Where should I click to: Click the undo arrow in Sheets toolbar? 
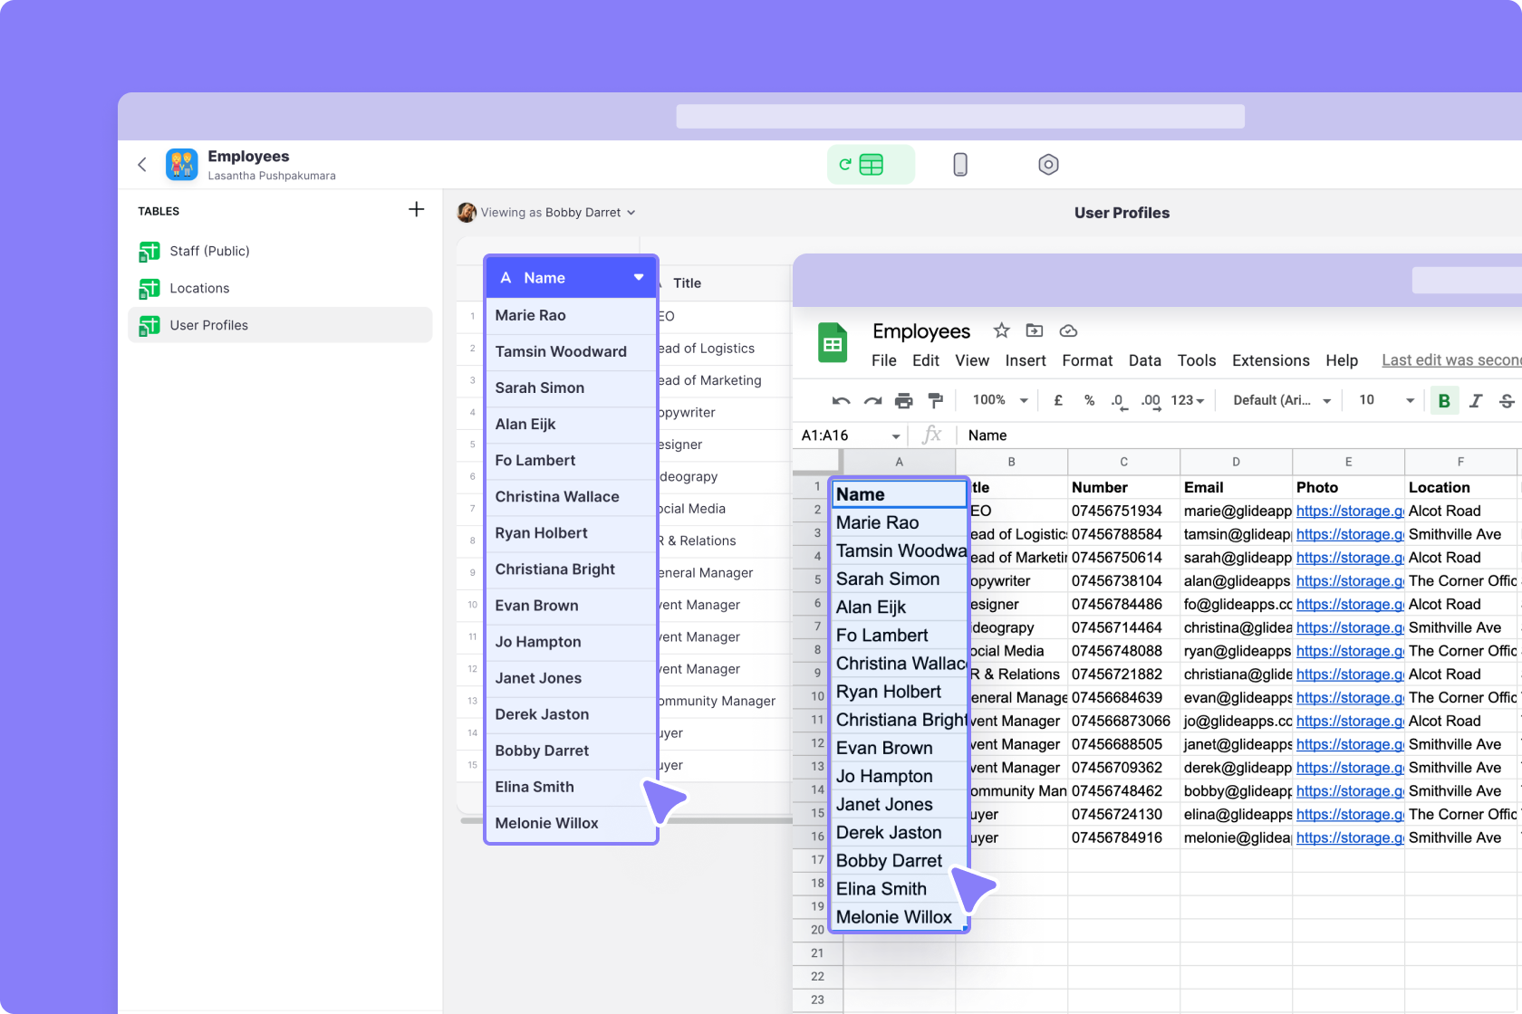pos(841,400)
